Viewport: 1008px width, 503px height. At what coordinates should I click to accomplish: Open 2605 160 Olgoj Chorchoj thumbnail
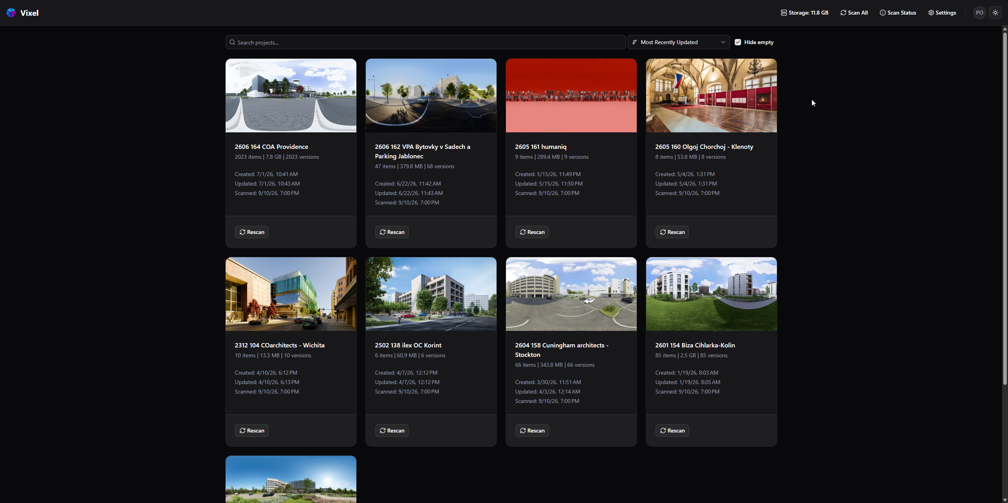tap(712, 95)
